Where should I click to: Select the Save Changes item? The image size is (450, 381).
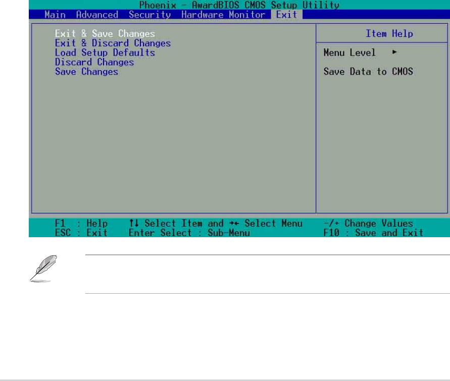[86, 72]
